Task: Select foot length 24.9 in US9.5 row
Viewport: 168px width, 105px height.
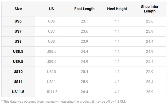Action: 84,62
